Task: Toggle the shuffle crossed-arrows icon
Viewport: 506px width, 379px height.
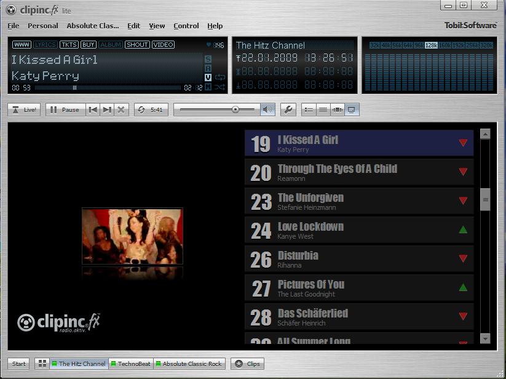Action: tap(219, 87)
